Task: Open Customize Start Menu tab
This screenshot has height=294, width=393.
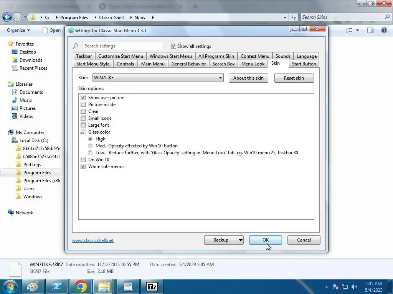Action: 121,56
